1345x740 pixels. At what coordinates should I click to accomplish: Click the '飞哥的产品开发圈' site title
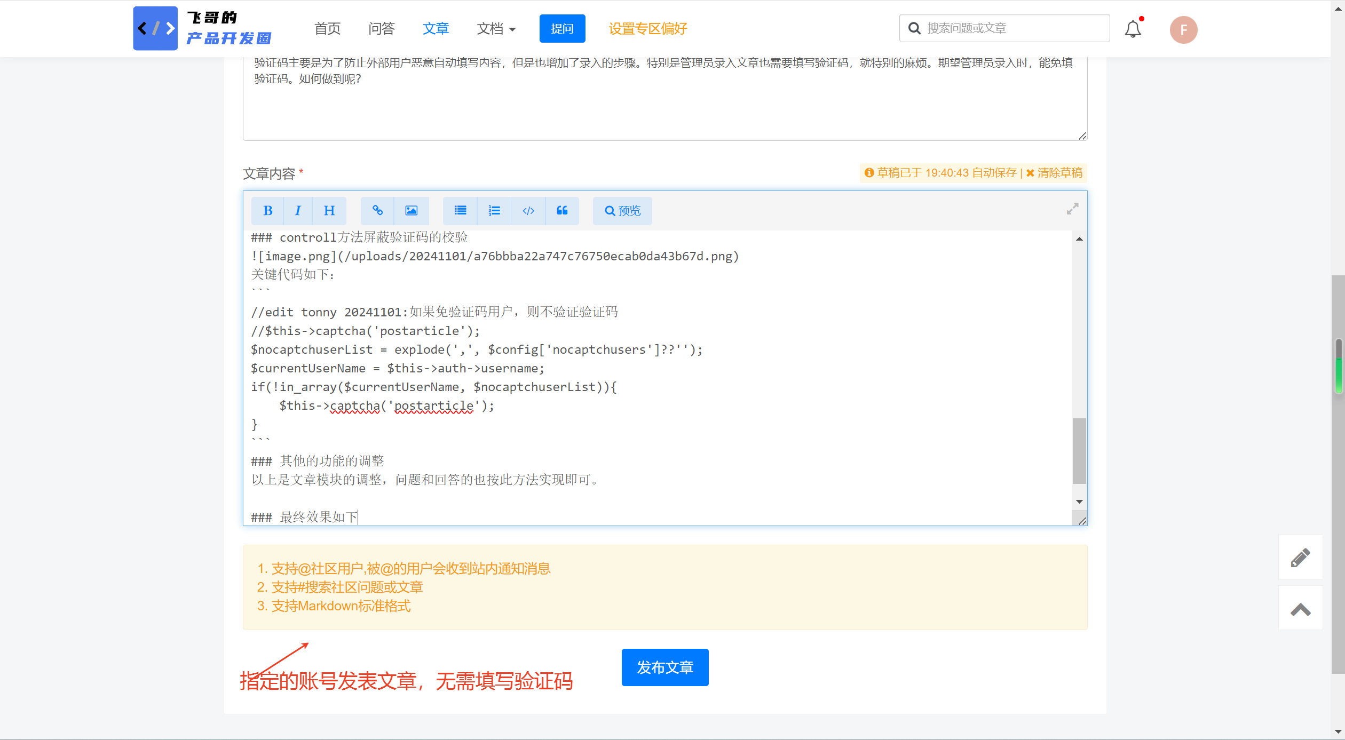[x=229, y=28]
